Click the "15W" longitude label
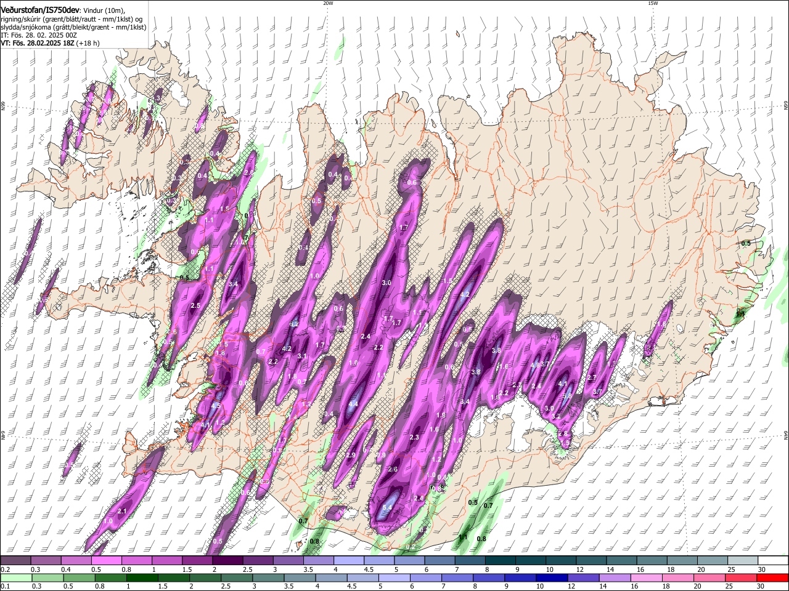The image size is (789, 591). tap(652, 3)
